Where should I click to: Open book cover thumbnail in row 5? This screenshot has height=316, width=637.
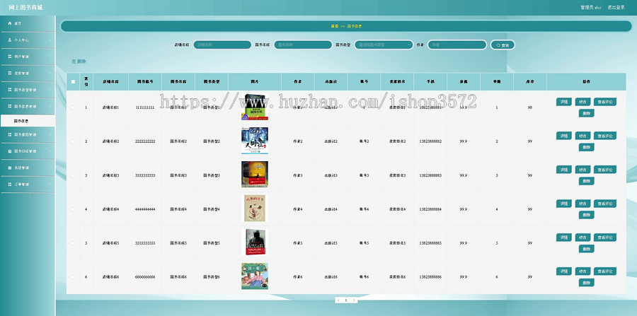click(256, 242)
